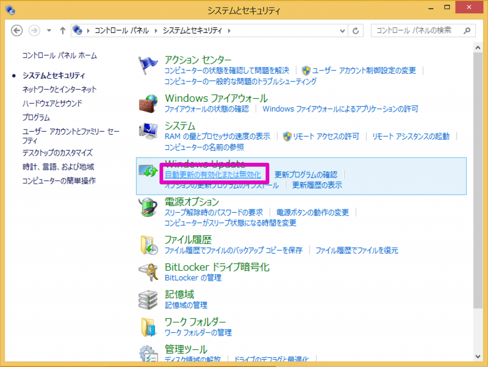Click the vertical scrollbar thumb
The height and width of the screenshot is (367, 488).
pos(478,180)
